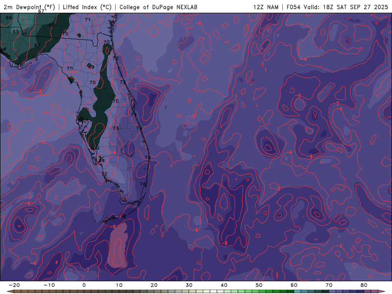Click the 73 dewpoint value in central Florida
Viewport: 392px width, 294px height.
(116, 128)
